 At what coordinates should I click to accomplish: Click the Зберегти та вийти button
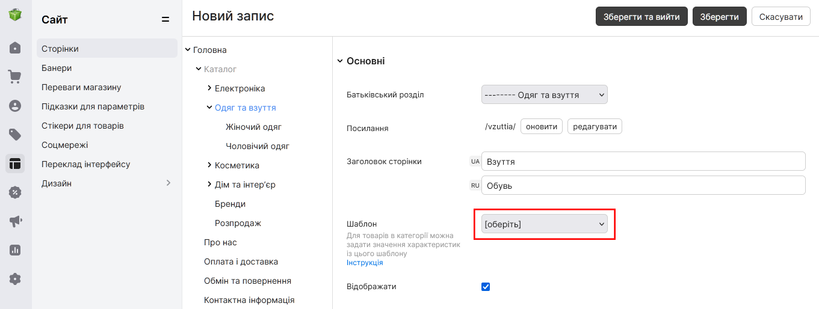point(641,17)
